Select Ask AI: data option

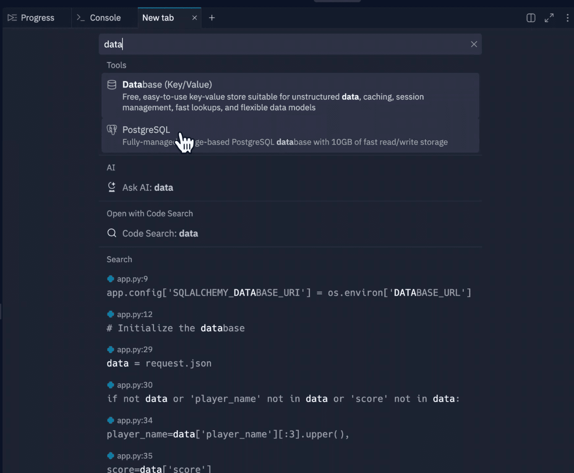[x=148, y=187]
